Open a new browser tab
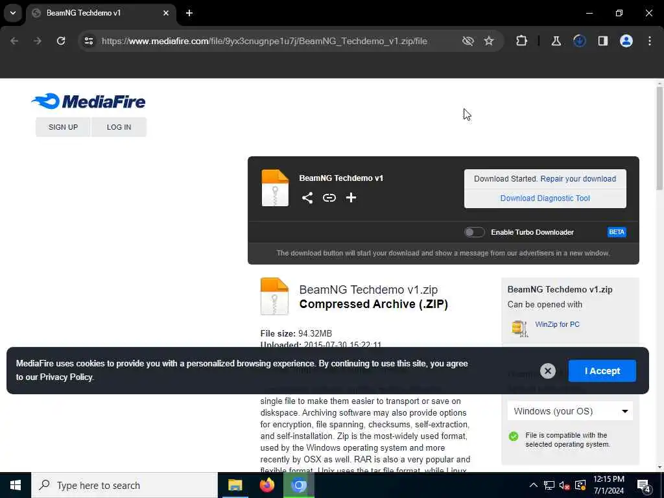664x498 pixels. [x=189, y=13]
